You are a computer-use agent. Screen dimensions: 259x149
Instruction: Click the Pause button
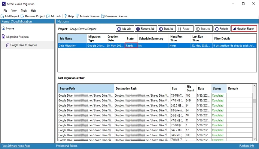[x=185, y=29]
